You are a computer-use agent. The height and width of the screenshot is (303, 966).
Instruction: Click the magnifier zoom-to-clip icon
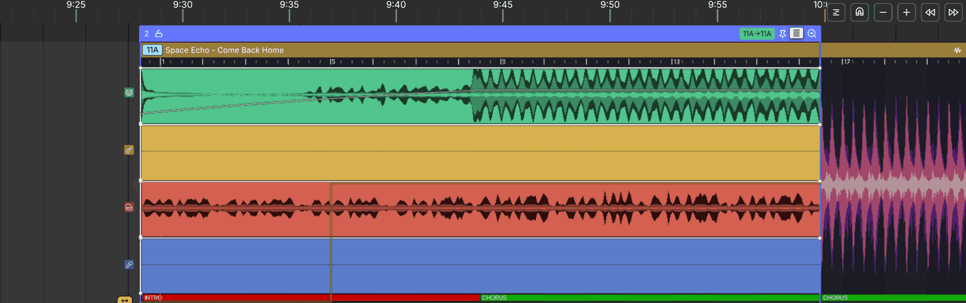tap(811, 34)
